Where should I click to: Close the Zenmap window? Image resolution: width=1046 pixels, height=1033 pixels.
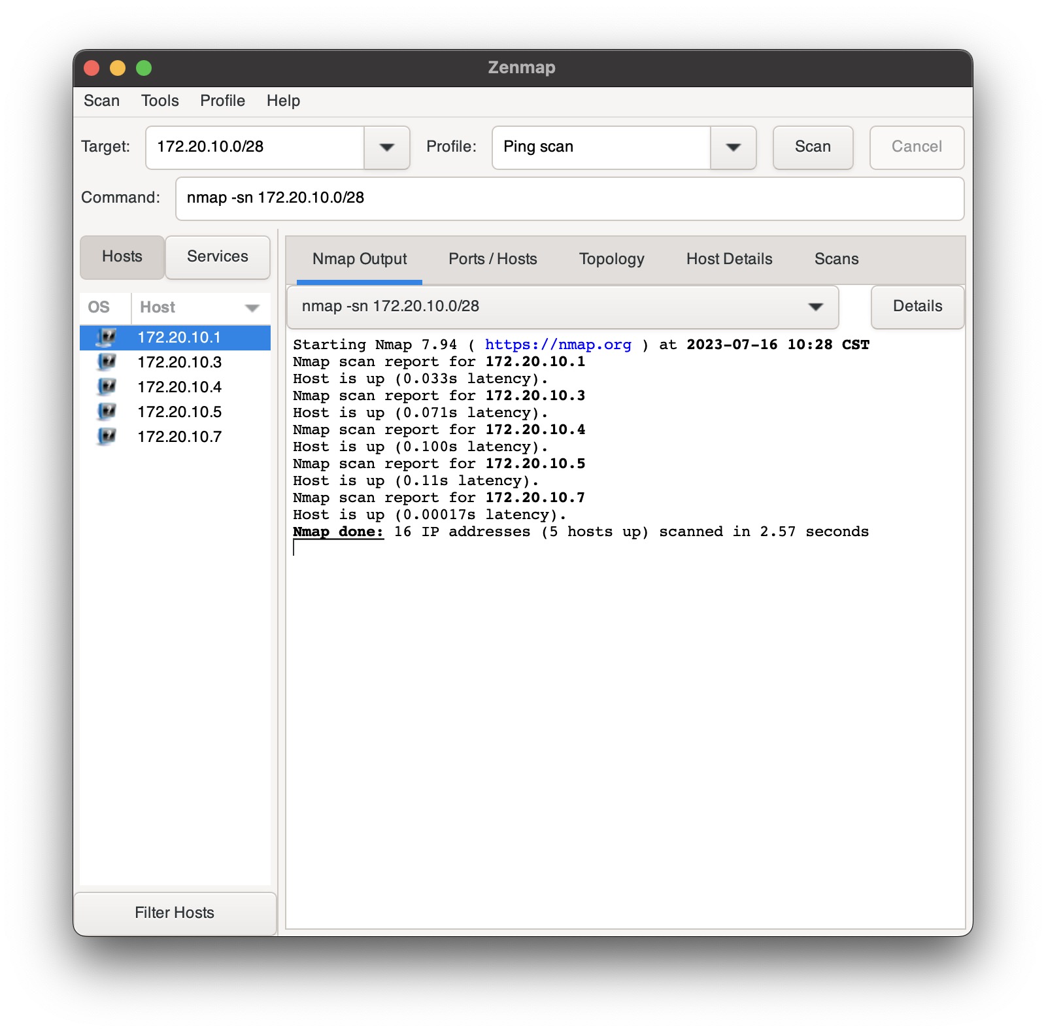[92, 68]
